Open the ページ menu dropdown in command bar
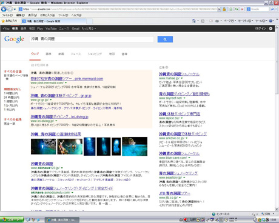This screenshot has width=279, height=223. click(230, 21)
